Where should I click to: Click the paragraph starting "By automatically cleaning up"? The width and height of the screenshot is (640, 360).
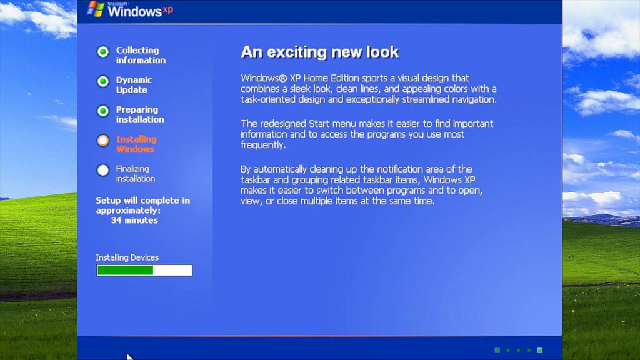pyautogui.click(x=361, y=185)
